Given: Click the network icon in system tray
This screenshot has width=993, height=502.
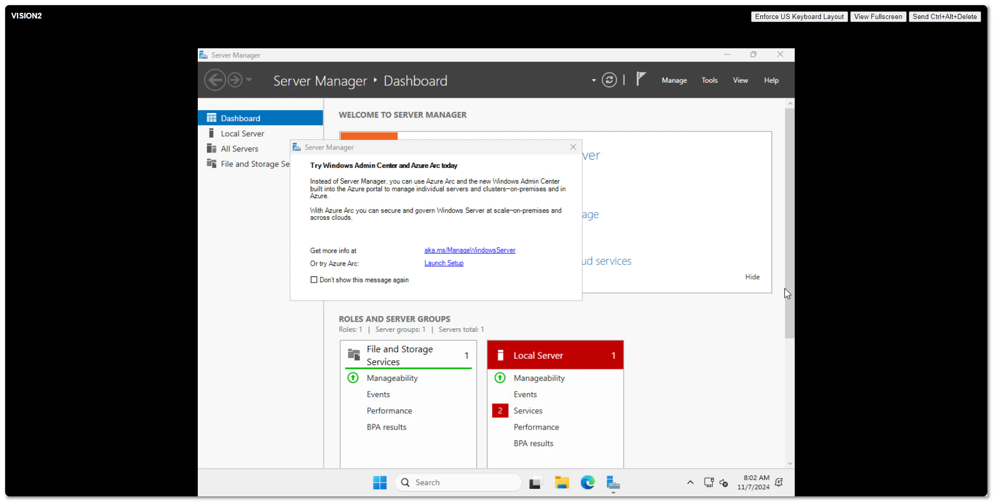Looking at the screenshot, I should coord(709,483).
